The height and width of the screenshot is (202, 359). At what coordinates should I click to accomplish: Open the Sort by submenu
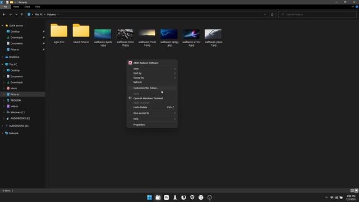tap(152, 74)
